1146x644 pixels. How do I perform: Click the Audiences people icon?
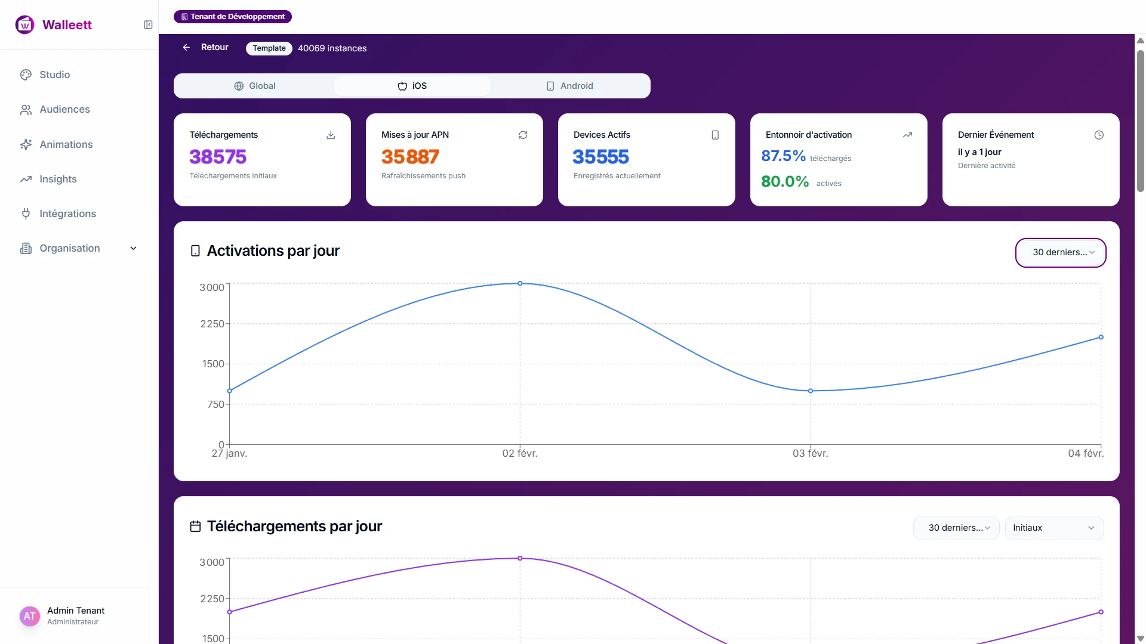[26, 110]
